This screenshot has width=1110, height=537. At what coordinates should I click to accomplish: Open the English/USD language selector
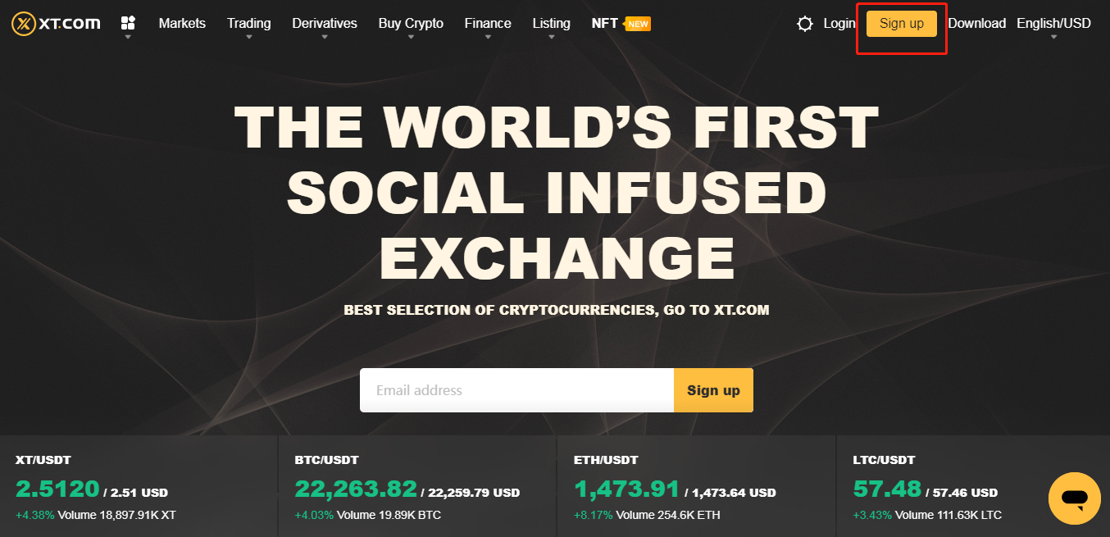(x=1053, y=23)
